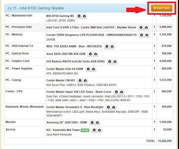179x149 pixels.
Task: Show info for WDC 1TB SATA3 hard drive
Action: 107,46
